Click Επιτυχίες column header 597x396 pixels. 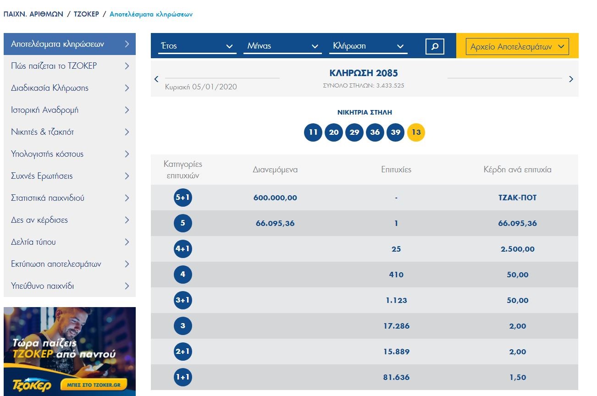point(396,170)
